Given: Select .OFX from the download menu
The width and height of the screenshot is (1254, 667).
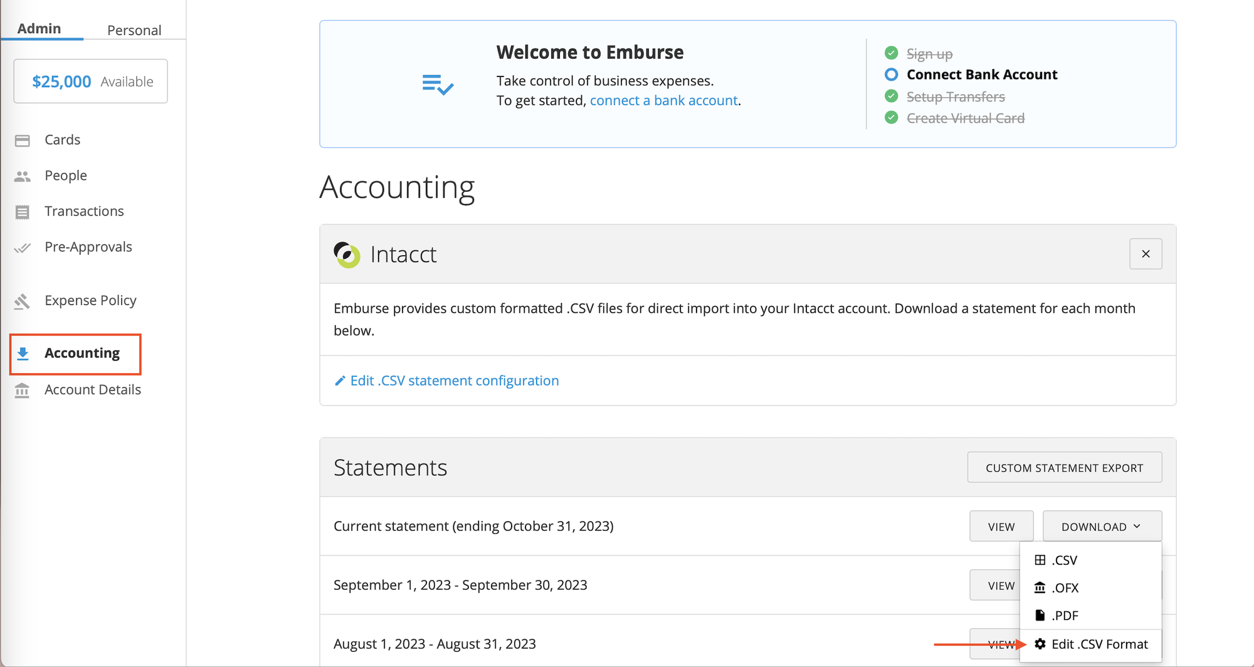Looking at the screenshot, I should pyautogui.click(x=1064, y=587).
